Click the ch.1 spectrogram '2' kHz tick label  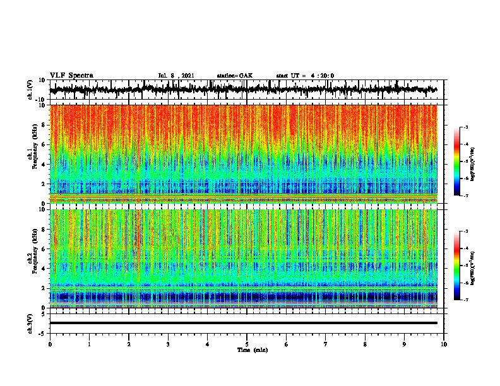click(x=44, y=184)
